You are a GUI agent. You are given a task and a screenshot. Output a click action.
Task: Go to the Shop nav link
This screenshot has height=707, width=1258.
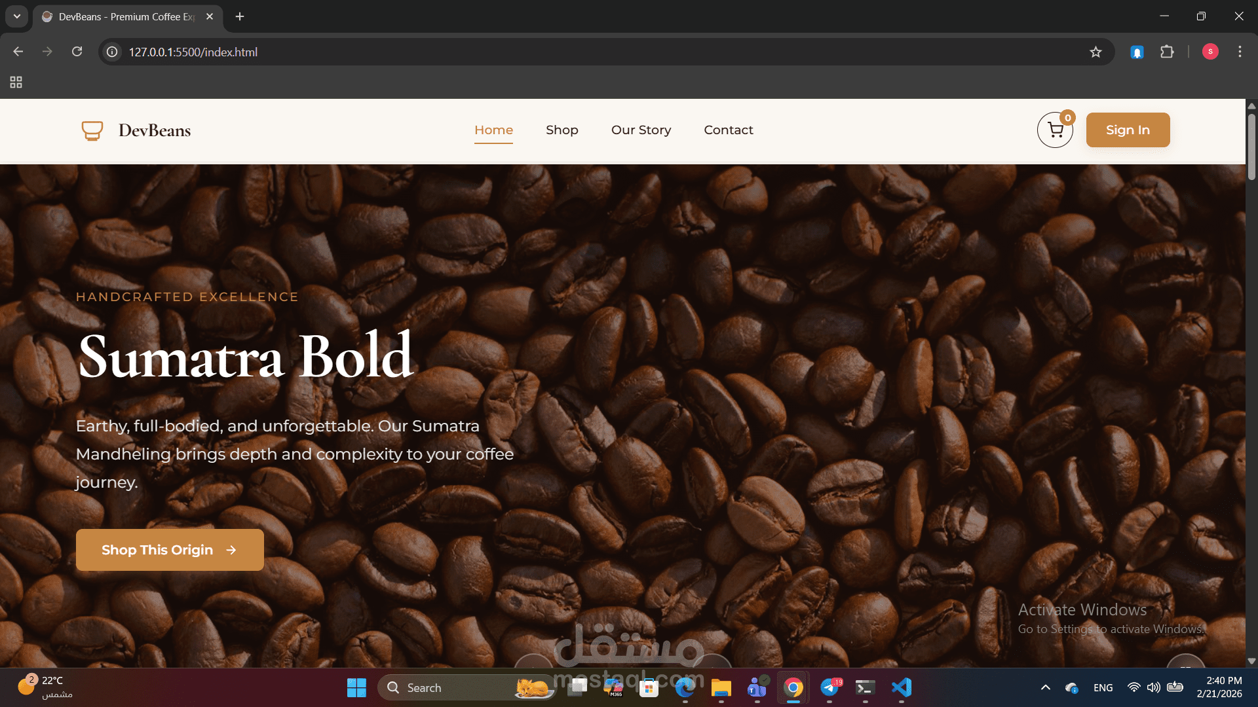tap(562, 130)
